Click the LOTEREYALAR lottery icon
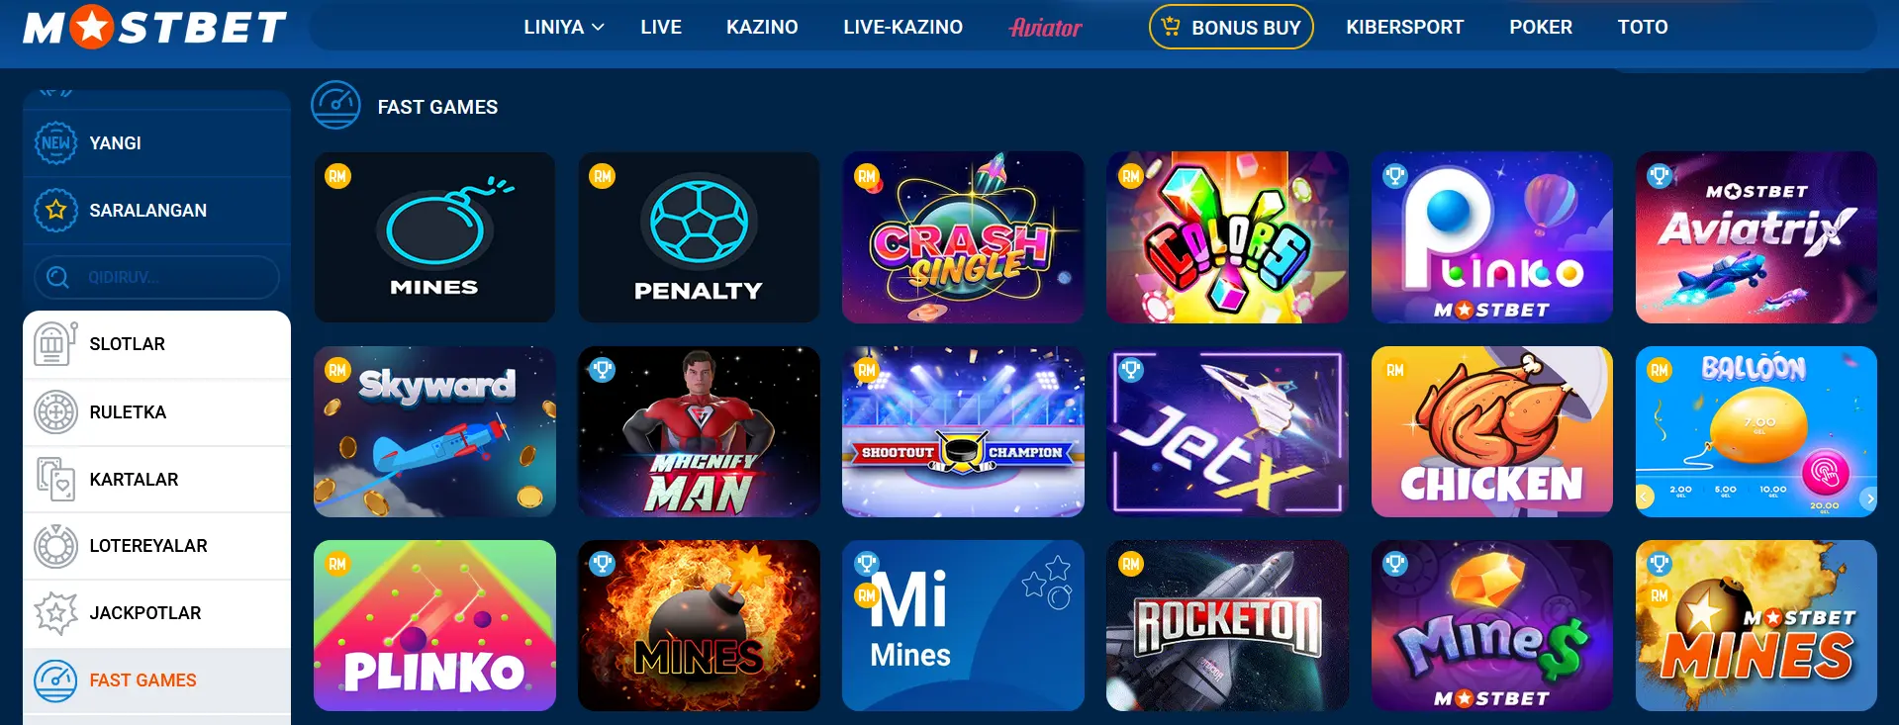 (x=55, y=546)
